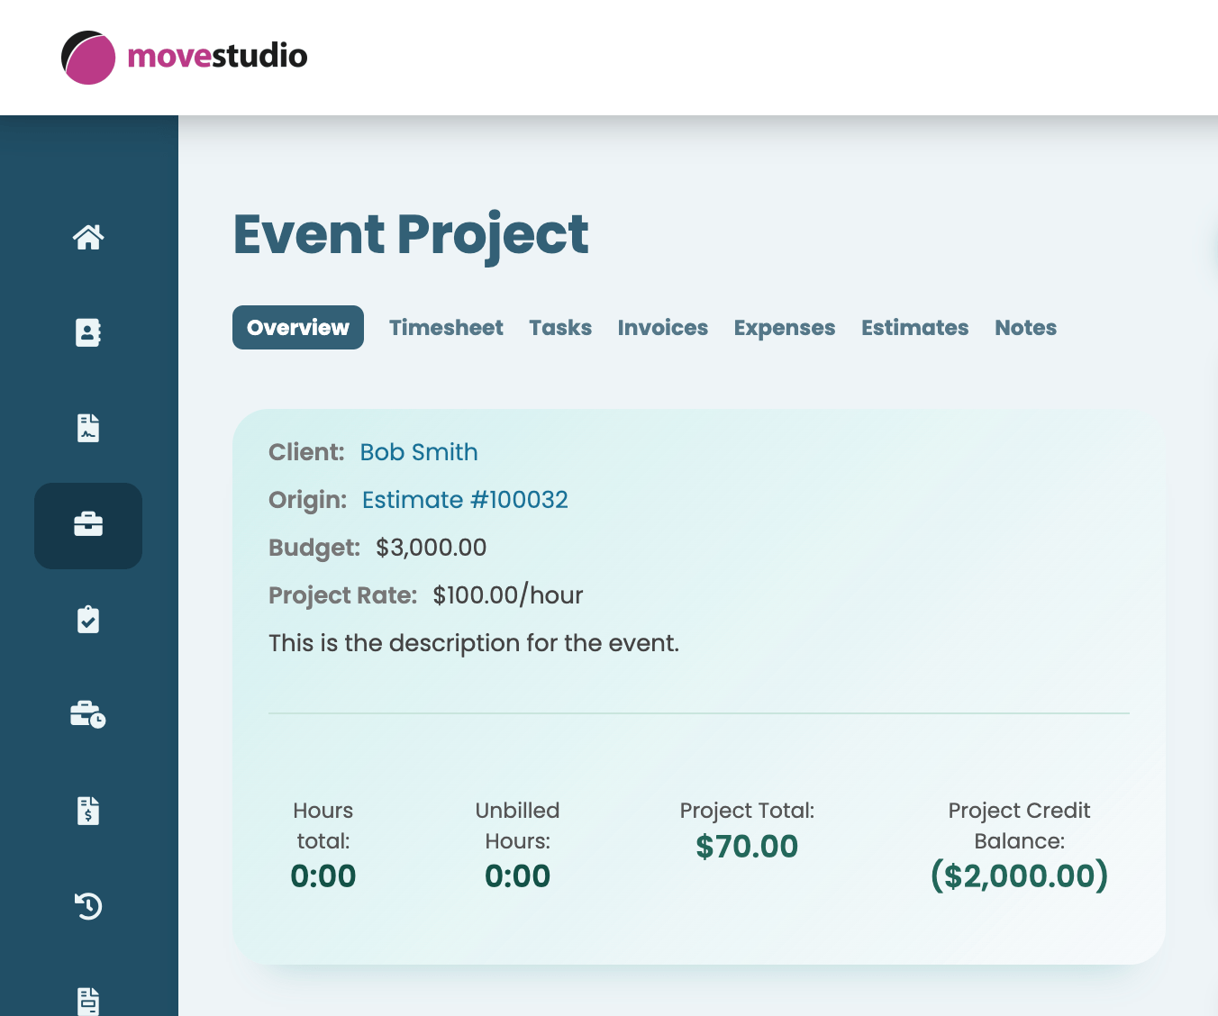The width and height of the screenshot is (1218, 1016).
Task: Switch to the Overview tab
Action: coord(298,328)
